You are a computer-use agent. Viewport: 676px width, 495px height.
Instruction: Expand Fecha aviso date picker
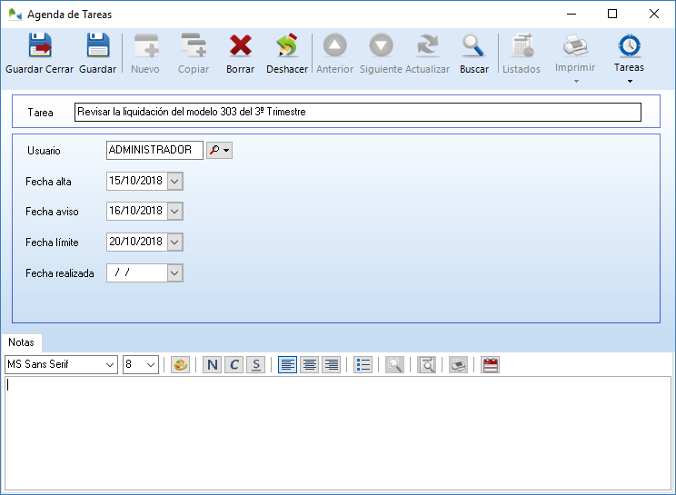point(175,212)
